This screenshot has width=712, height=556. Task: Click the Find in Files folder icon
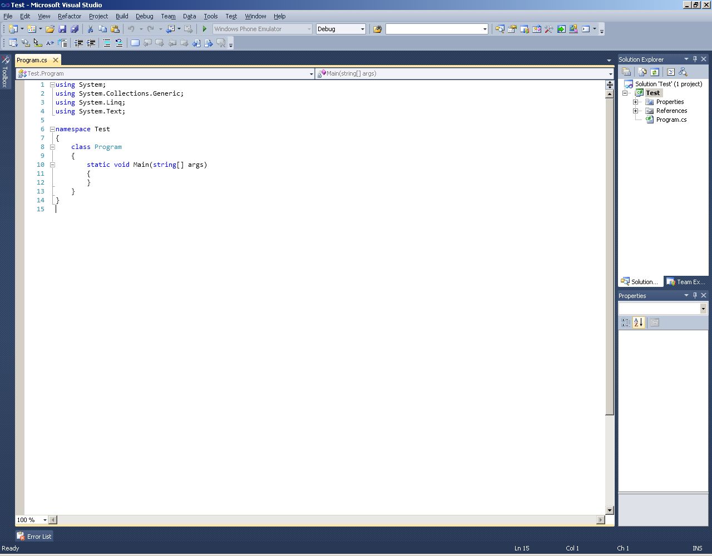point(377,29)
